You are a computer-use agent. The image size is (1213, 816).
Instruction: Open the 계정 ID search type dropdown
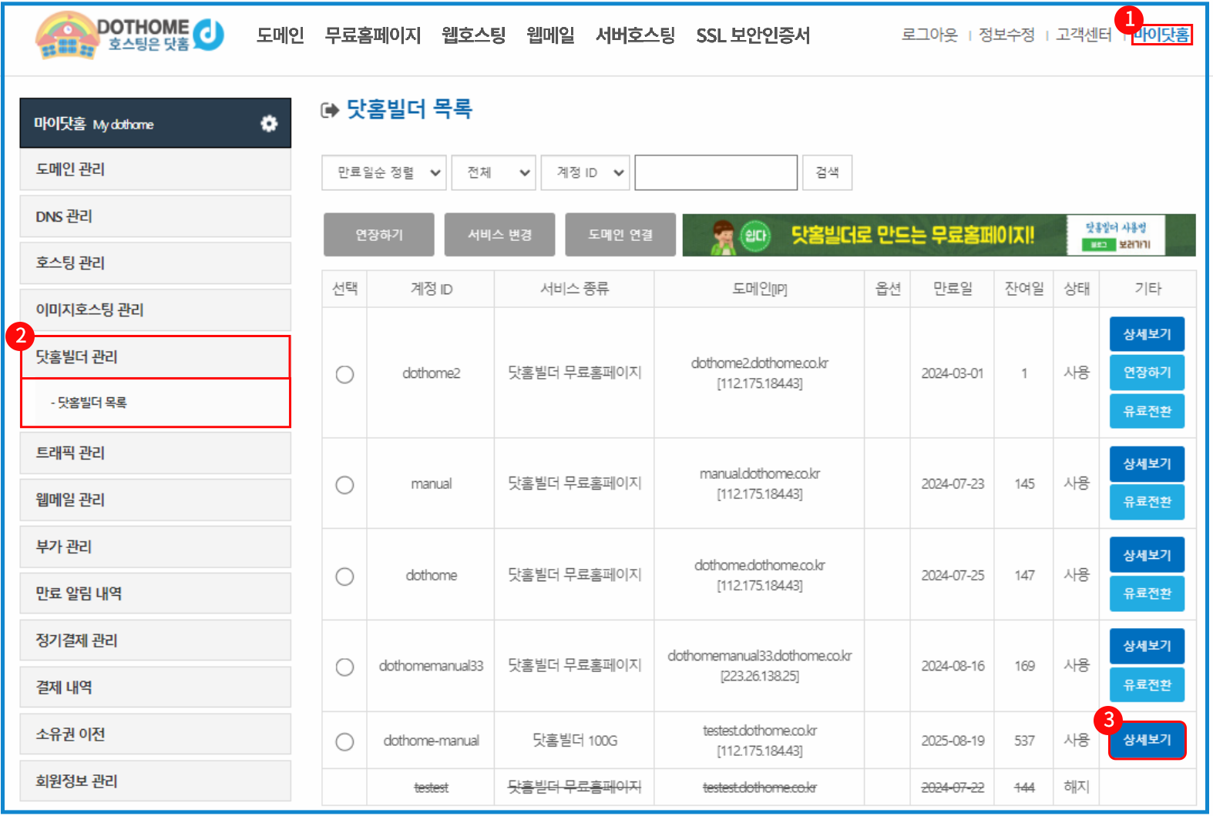tap(585, 172)
